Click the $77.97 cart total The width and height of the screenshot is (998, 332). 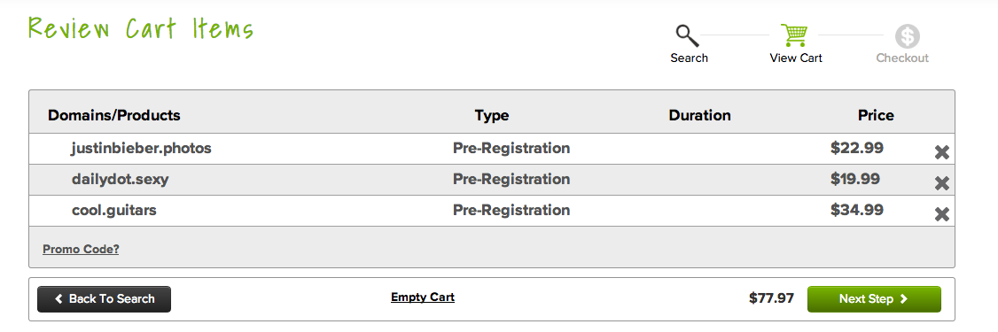[771, 298]
